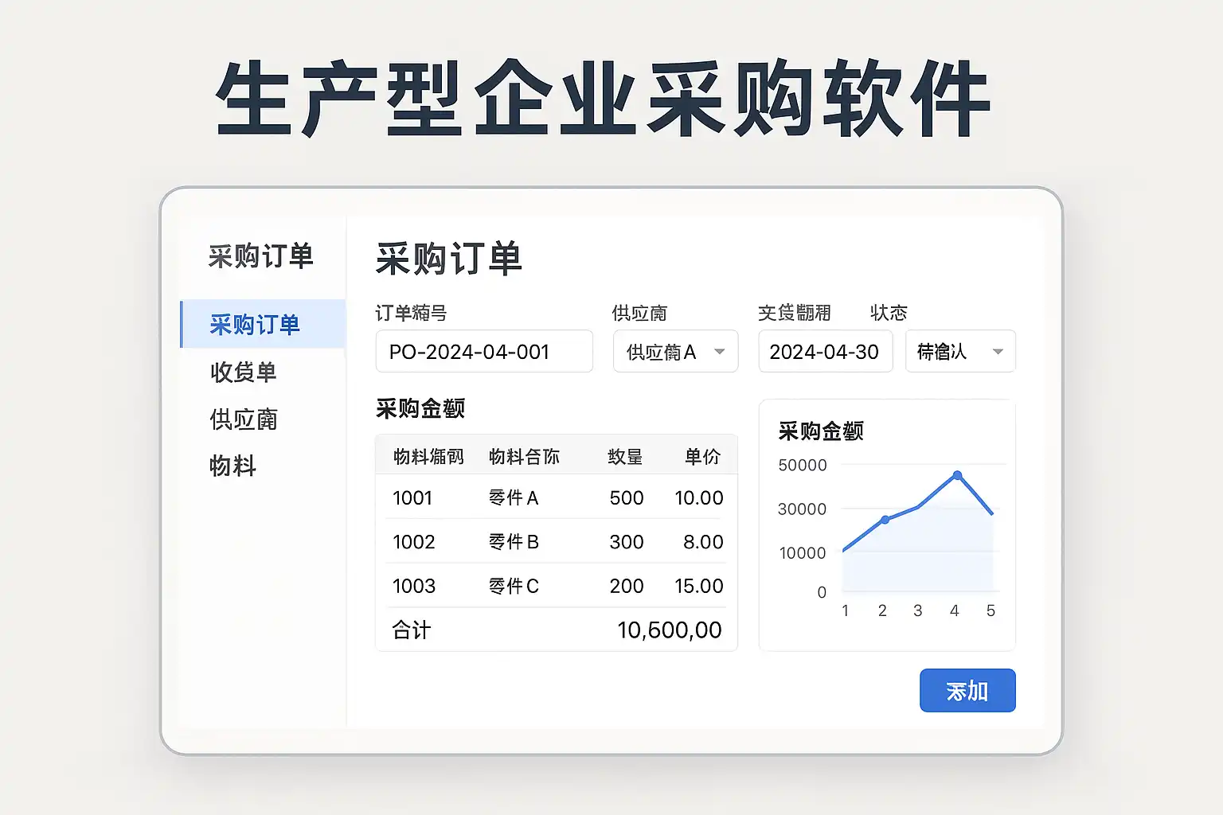This screenshot has height=815, width=1223.
Task: Open the 状态 status dropdown
Action: click(x=960, y=351)
